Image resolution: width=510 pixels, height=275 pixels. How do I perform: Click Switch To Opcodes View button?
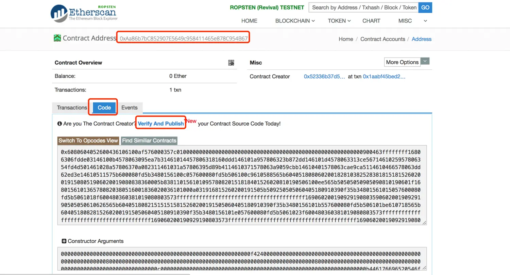88,141
